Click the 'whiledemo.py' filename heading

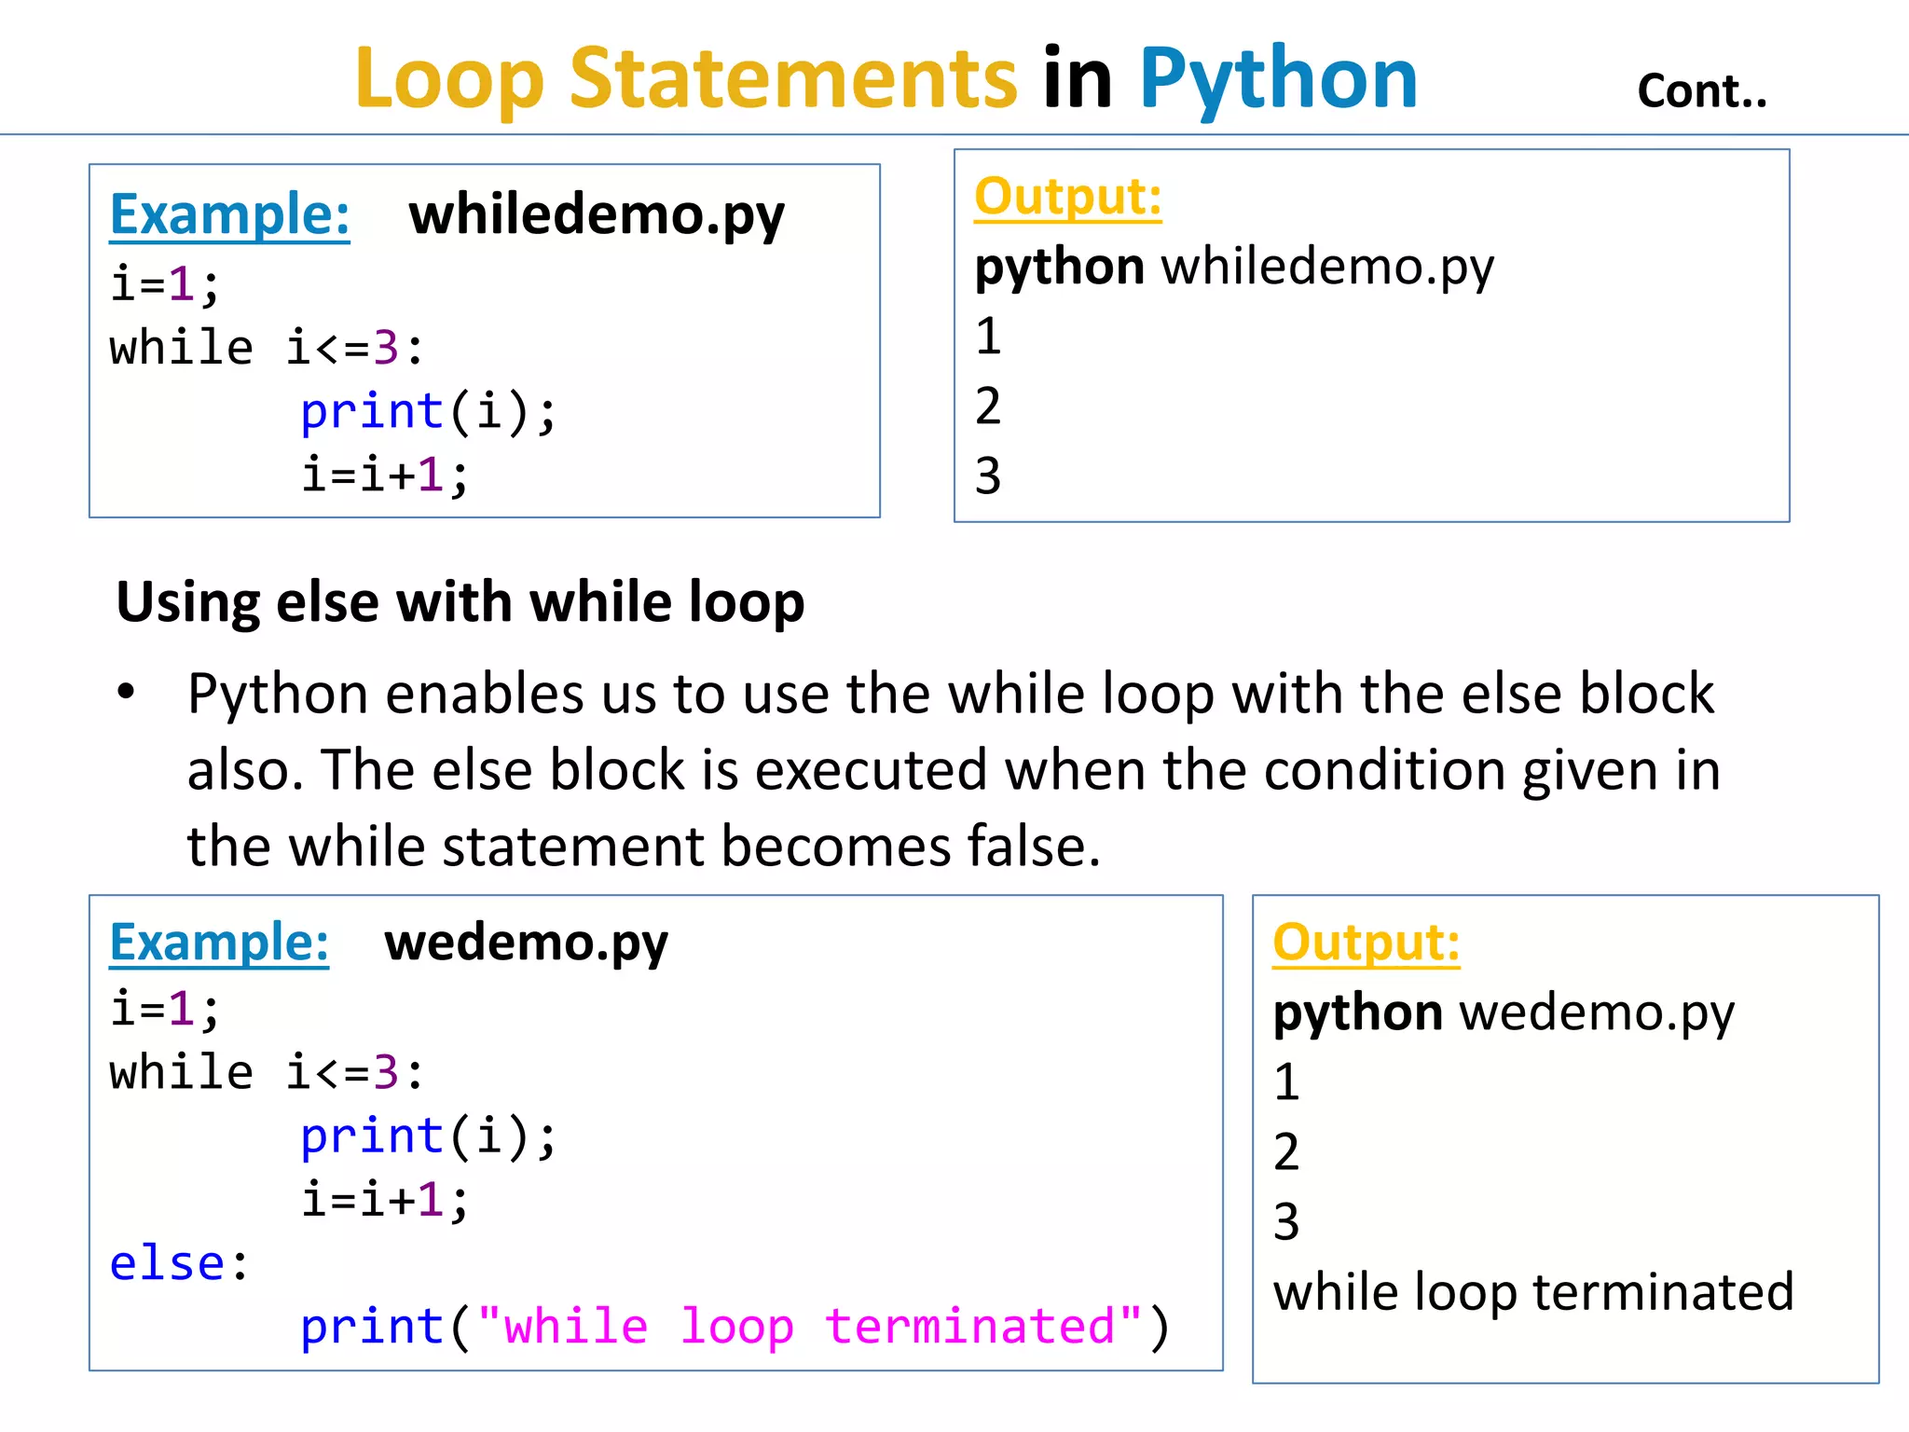coord(597,215)
